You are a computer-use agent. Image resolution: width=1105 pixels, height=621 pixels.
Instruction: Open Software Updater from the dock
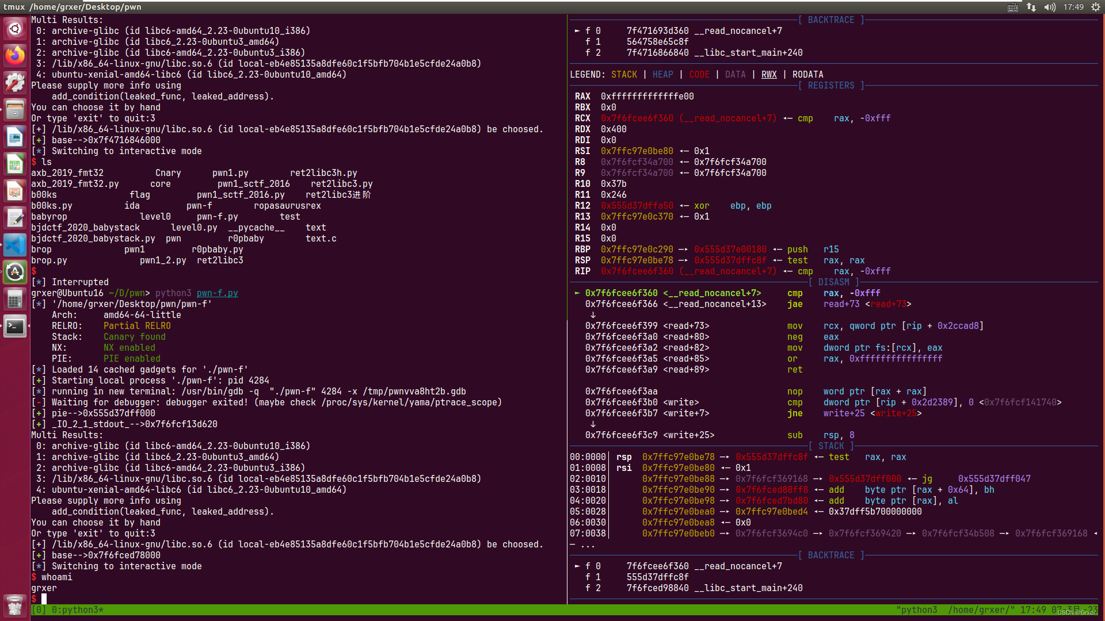pos(15,272)
